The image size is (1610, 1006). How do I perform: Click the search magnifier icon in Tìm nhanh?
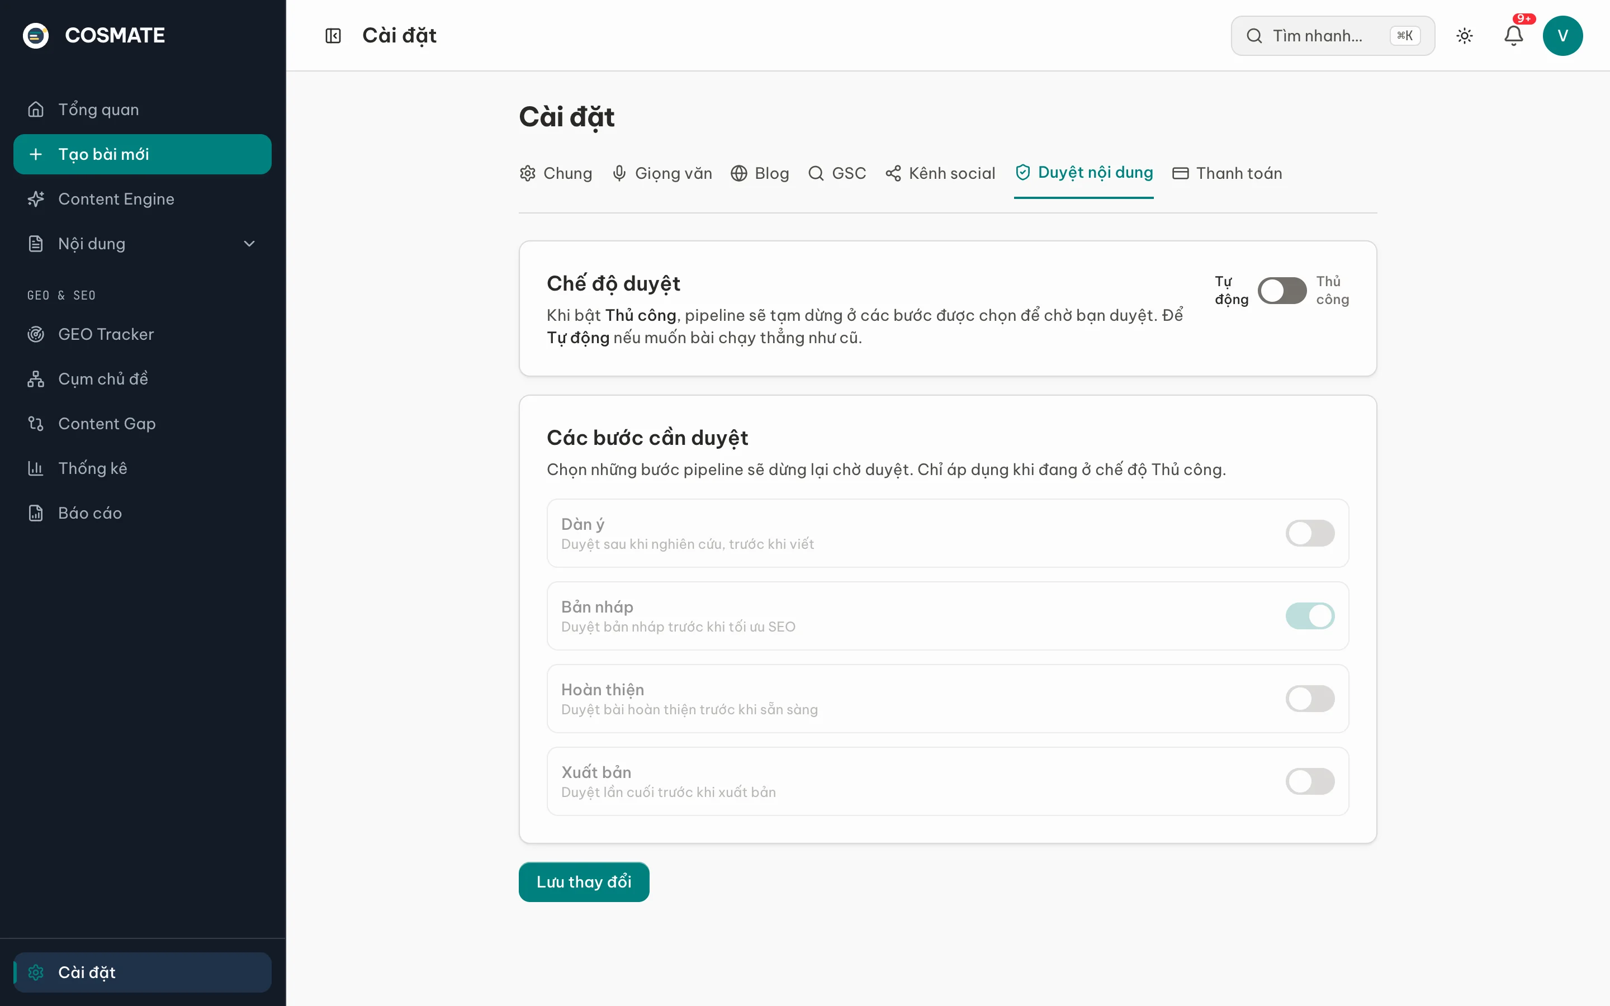click(x=1254, y=35)
